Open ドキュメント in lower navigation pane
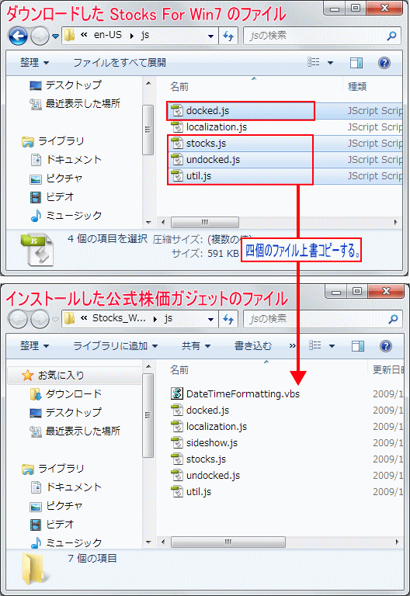Viewport: 410px width, 596px height. [x=66, y=487]
